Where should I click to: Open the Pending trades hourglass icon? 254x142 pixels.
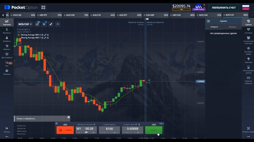[248, 69]
